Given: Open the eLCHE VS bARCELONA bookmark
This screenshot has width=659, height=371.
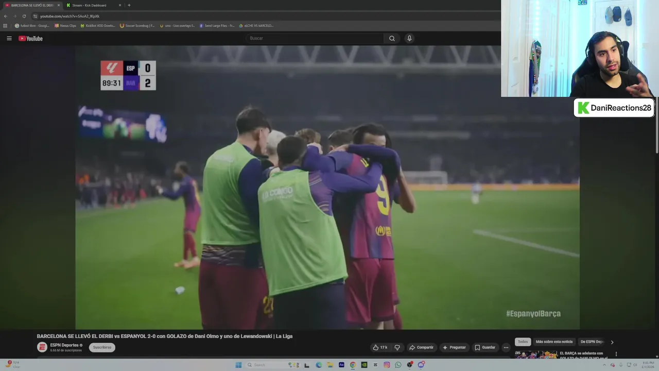Looking at the screenshot, I should pyautogui.click(x=256, y=25).
